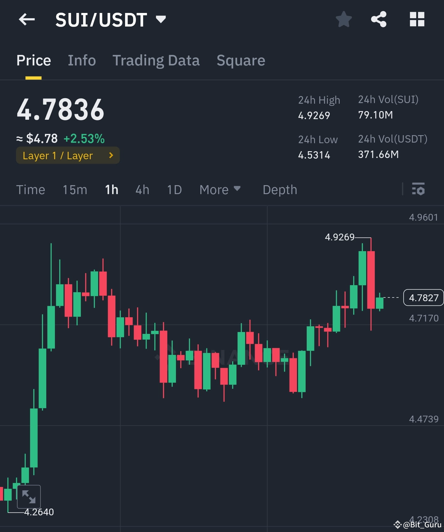
Task: Open the Trading Data tab
Action: pyautogui.click(x=156, y=60)
